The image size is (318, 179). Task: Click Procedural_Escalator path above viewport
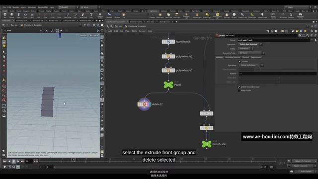(33, 25)
